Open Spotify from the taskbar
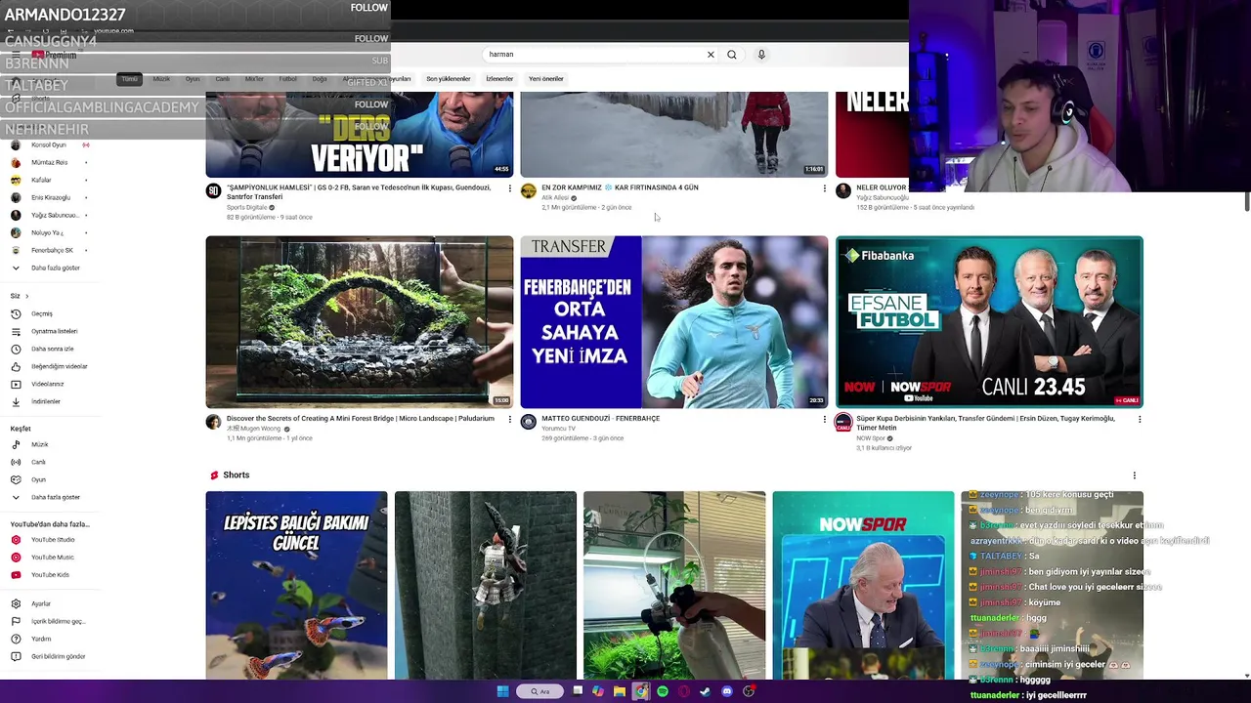The height and width of the screenshot is (703, 1251). click(663, 691)
